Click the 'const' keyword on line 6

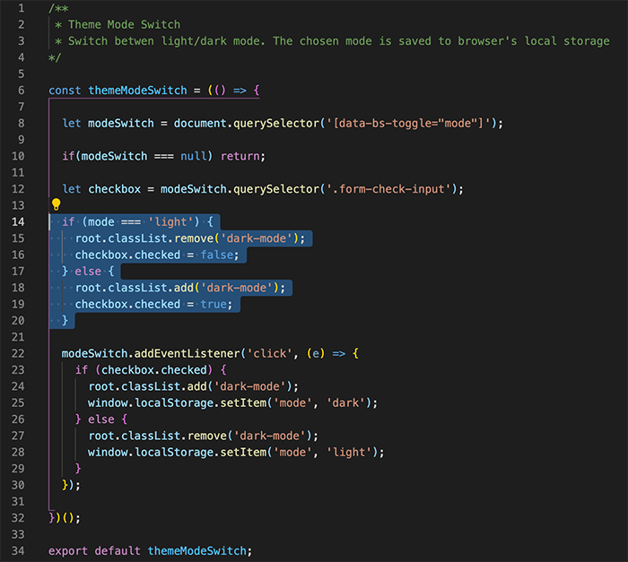pyautogui.click(x=65, y=90)
